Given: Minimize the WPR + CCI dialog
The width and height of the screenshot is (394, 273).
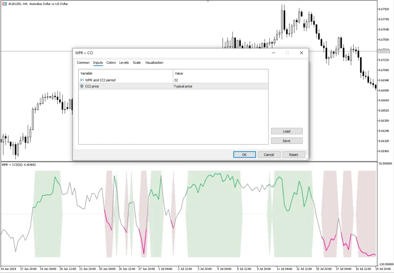Looking at the screenshot, I should 273,53.
